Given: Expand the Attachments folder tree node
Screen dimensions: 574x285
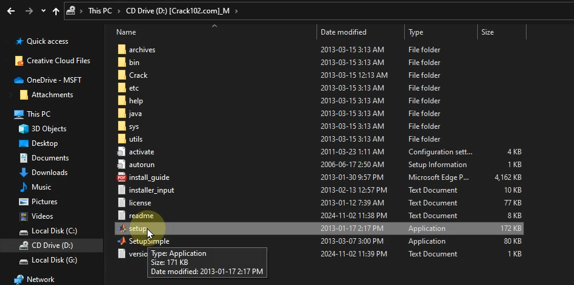Looking at the screenshot, I should pos(11,95).
